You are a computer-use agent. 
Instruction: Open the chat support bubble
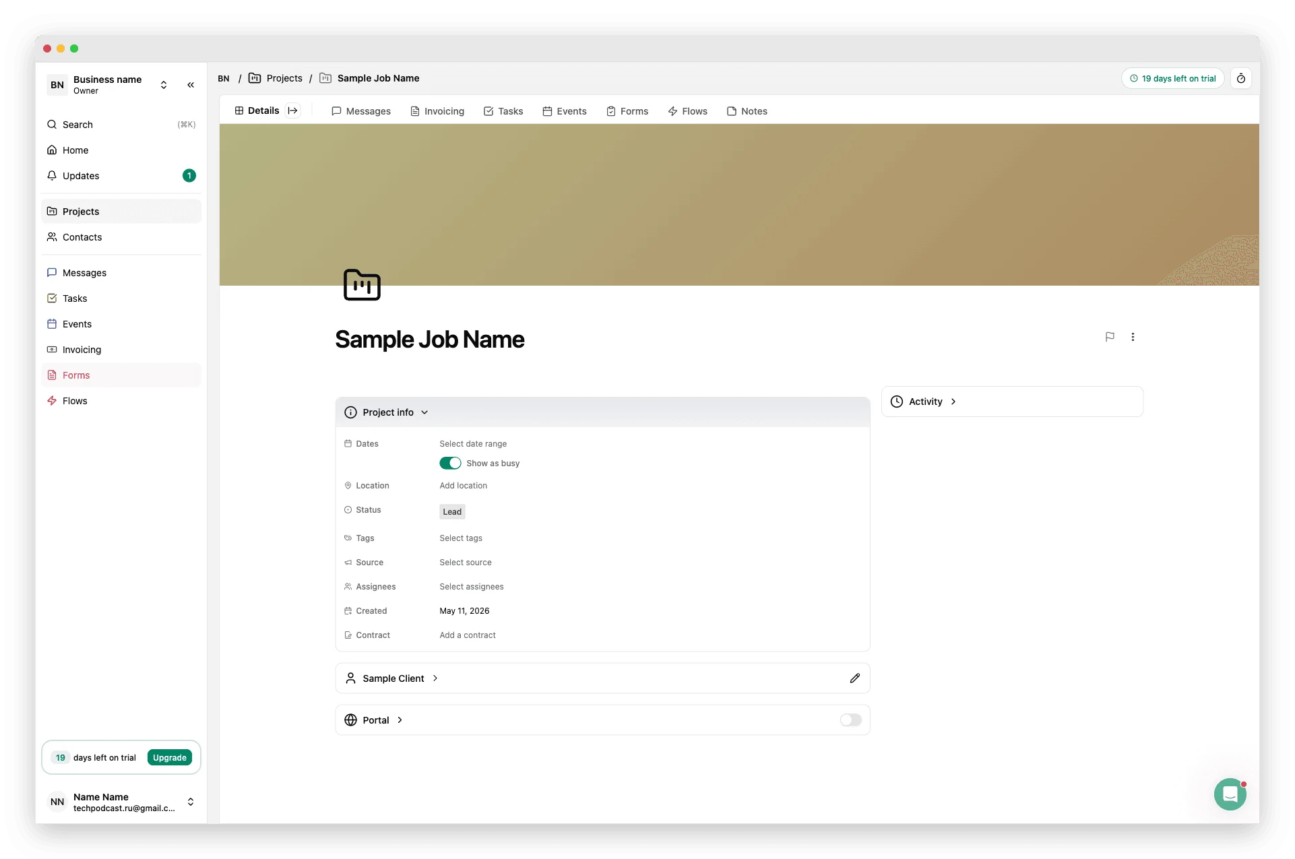[1230, 794]
